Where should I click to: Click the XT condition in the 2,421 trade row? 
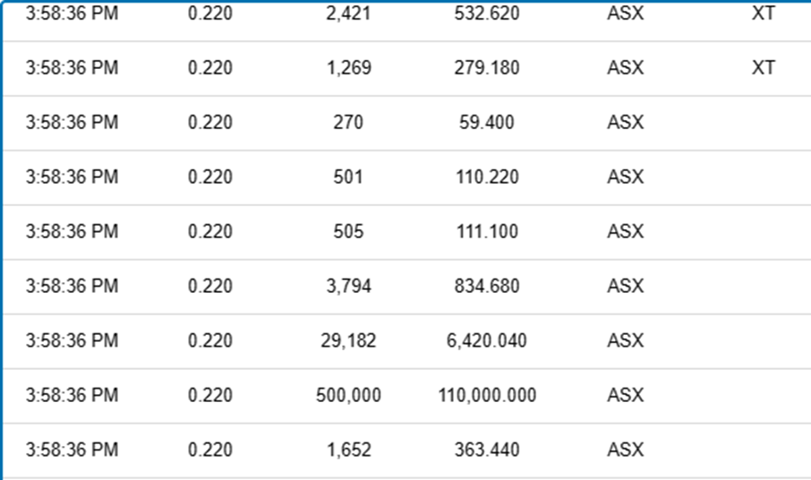point(763,13)
